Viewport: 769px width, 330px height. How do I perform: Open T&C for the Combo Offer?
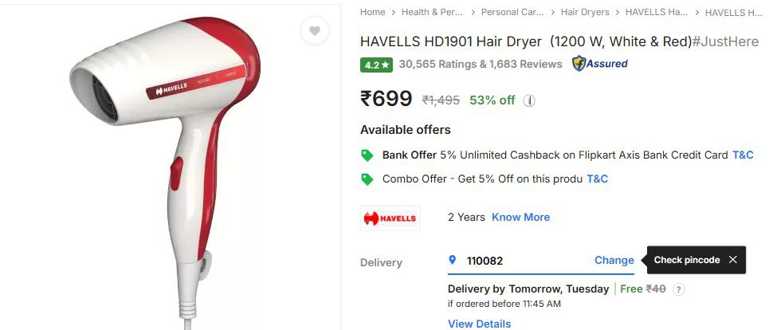coord(598,179)
